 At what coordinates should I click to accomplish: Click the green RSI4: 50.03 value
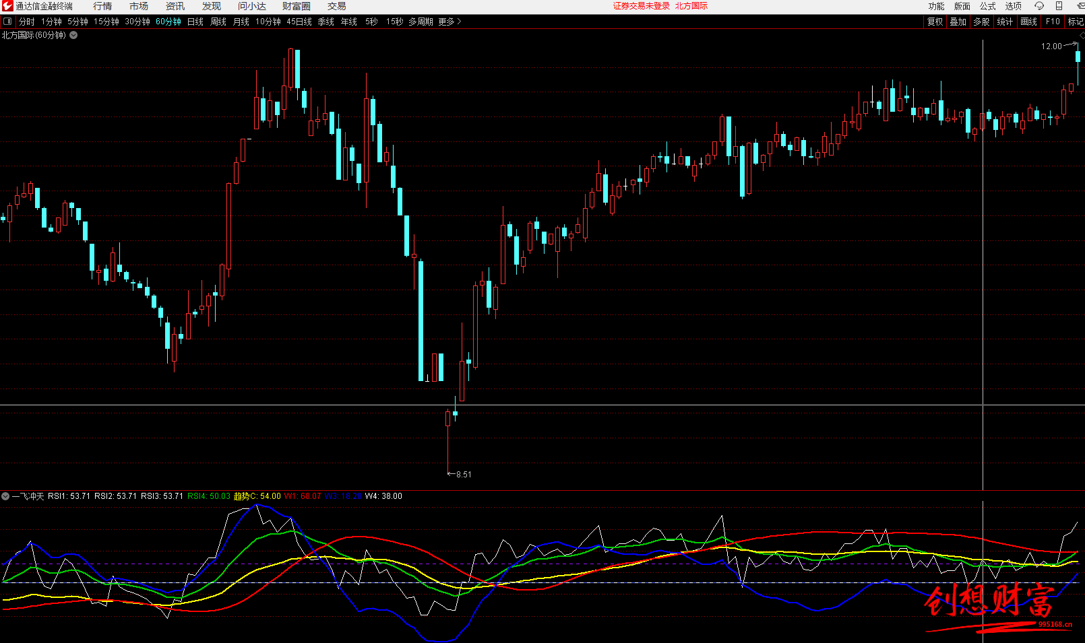(x=209, y=496)
